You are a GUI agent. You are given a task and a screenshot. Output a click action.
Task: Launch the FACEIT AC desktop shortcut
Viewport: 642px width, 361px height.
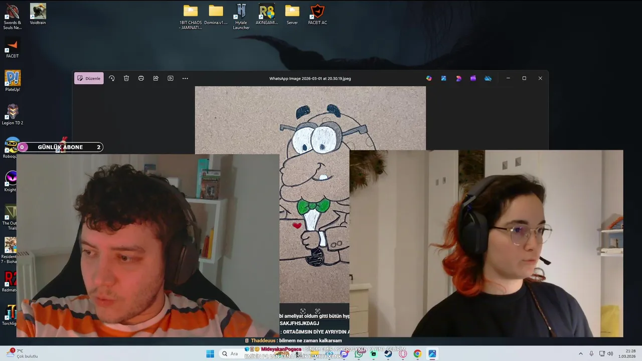pos(317,15)
